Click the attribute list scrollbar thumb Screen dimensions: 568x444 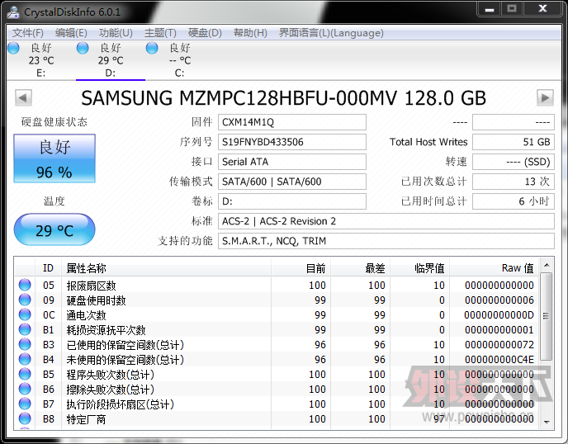[x=547, y=316]
